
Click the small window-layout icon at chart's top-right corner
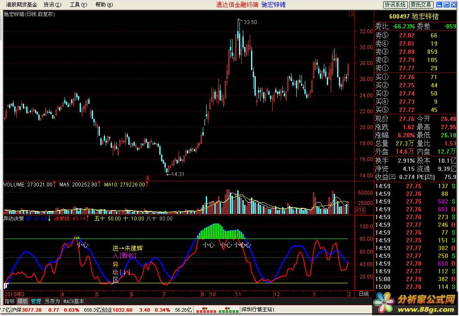point(351,14)
